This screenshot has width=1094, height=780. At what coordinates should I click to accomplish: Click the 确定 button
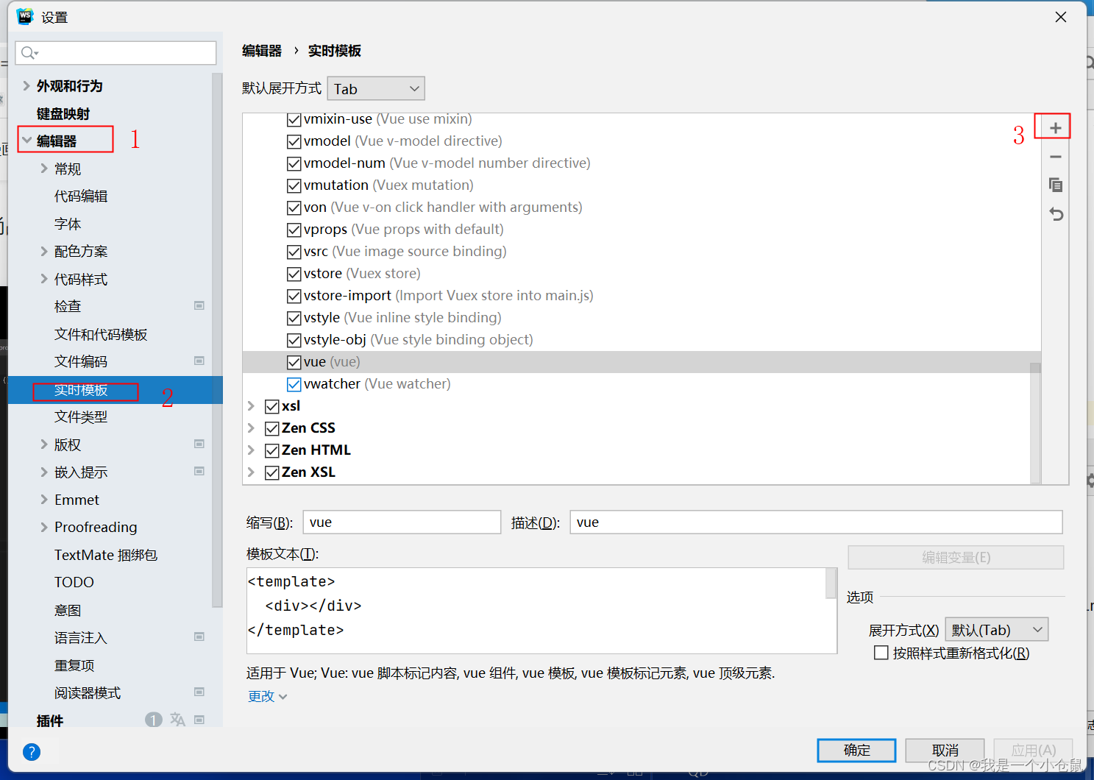tap(856, 750)
